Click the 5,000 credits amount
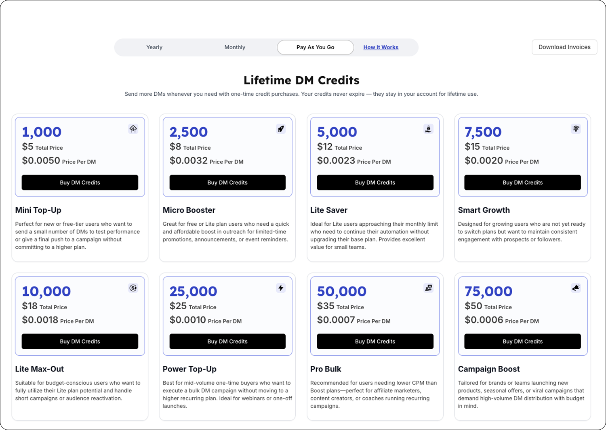This screenshot has width=606, height=430. pos(337,132)
